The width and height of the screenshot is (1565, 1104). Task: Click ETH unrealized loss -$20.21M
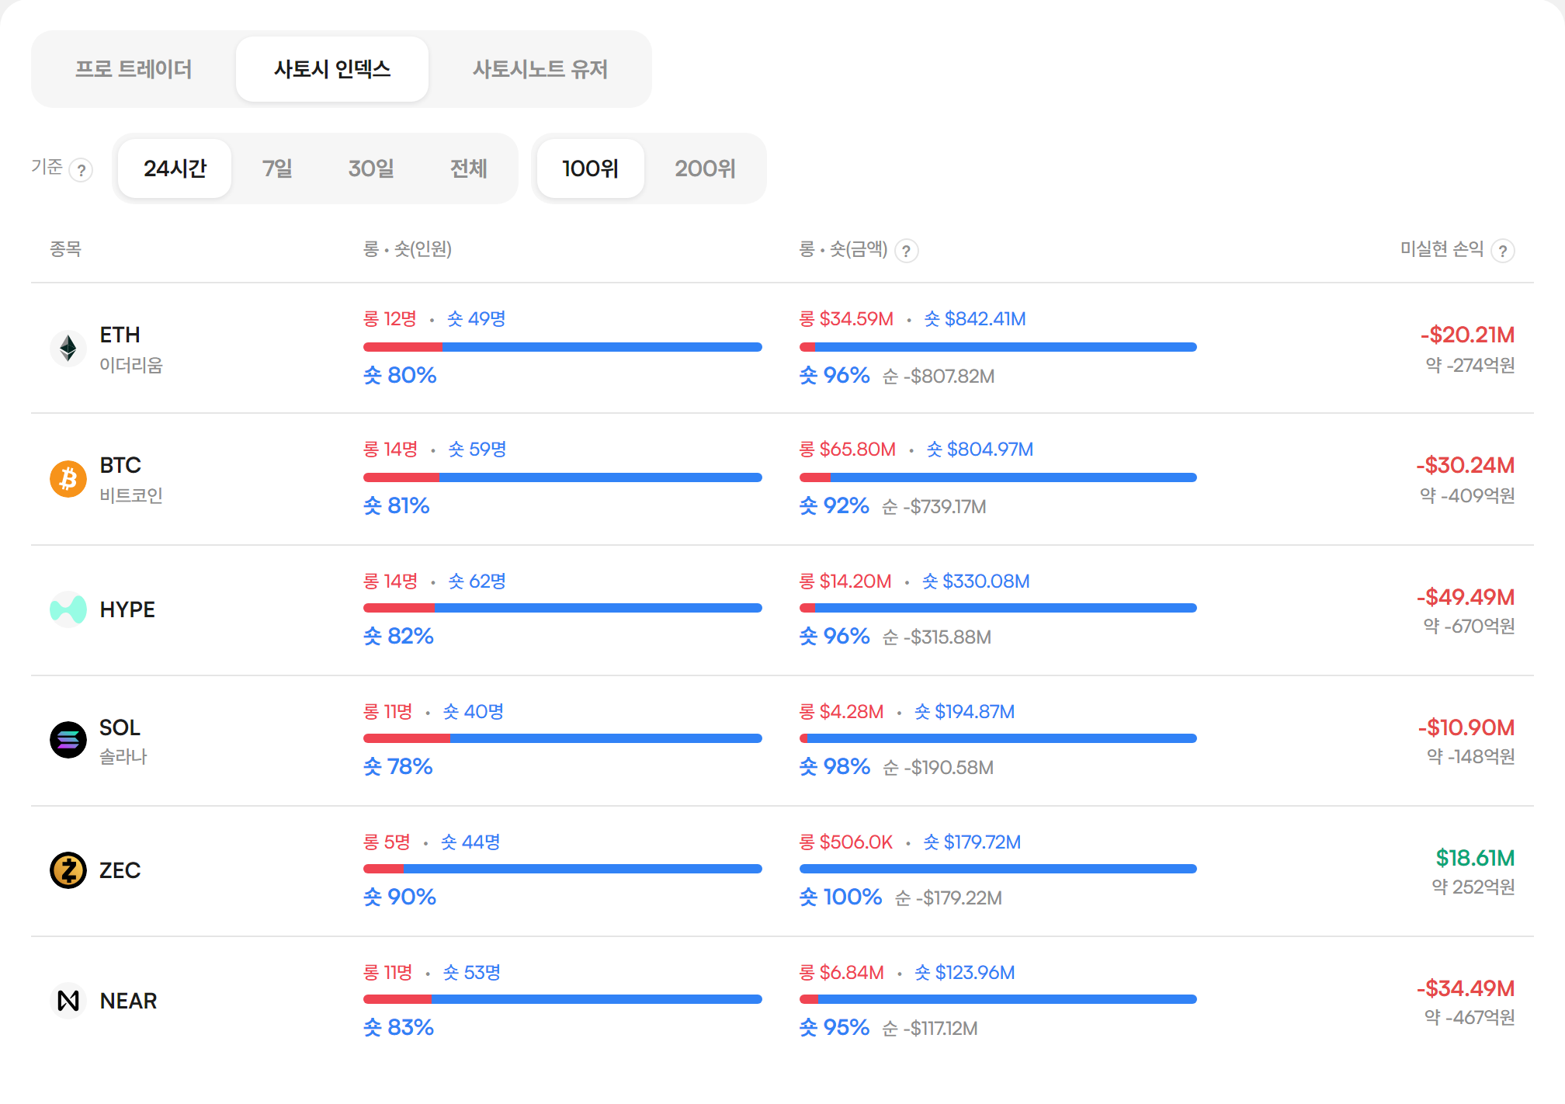click(1467, 335)
